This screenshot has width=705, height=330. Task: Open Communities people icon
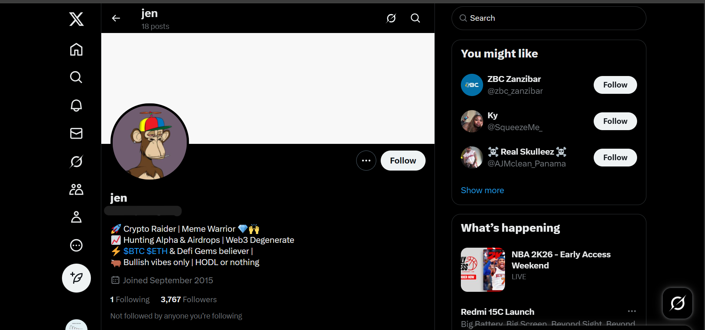76,189
